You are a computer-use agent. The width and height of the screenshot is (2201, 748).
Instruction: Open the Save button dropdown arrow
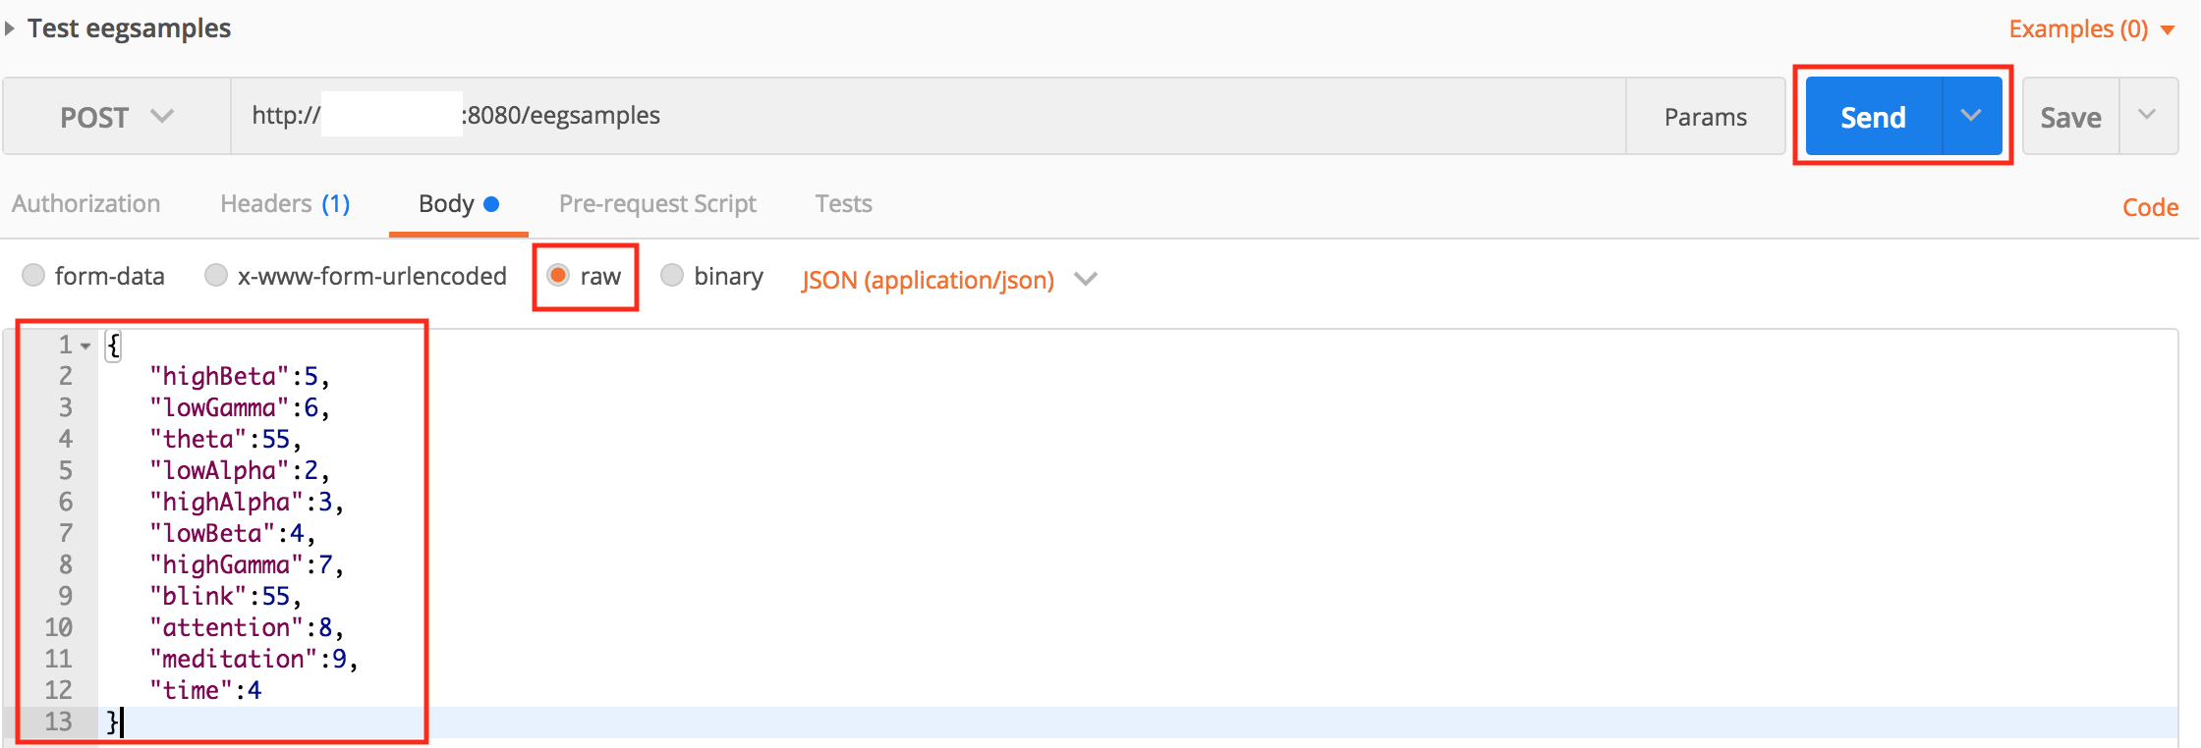coord(2148,115)
